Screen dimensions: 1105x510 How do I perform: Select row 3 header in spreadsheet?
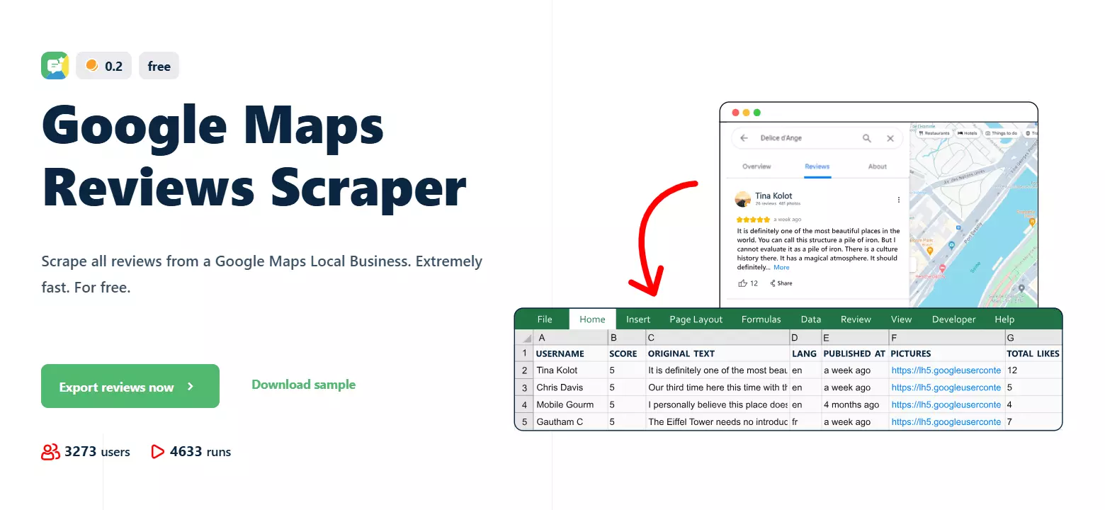[x=525, y=388]
